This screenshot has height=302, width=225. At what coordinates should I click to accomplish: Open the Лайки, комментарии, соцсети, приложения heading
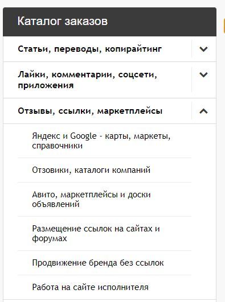87,80
